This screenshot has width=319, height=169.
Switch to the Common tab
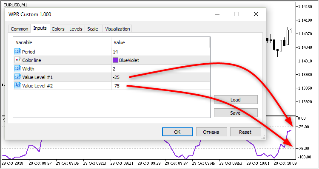coord(20,29)
